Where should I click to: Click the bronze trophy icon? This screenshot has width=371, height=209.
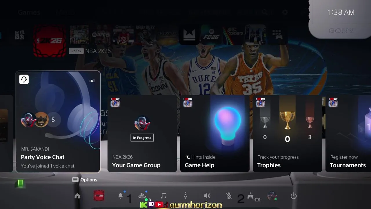point(310,122)
